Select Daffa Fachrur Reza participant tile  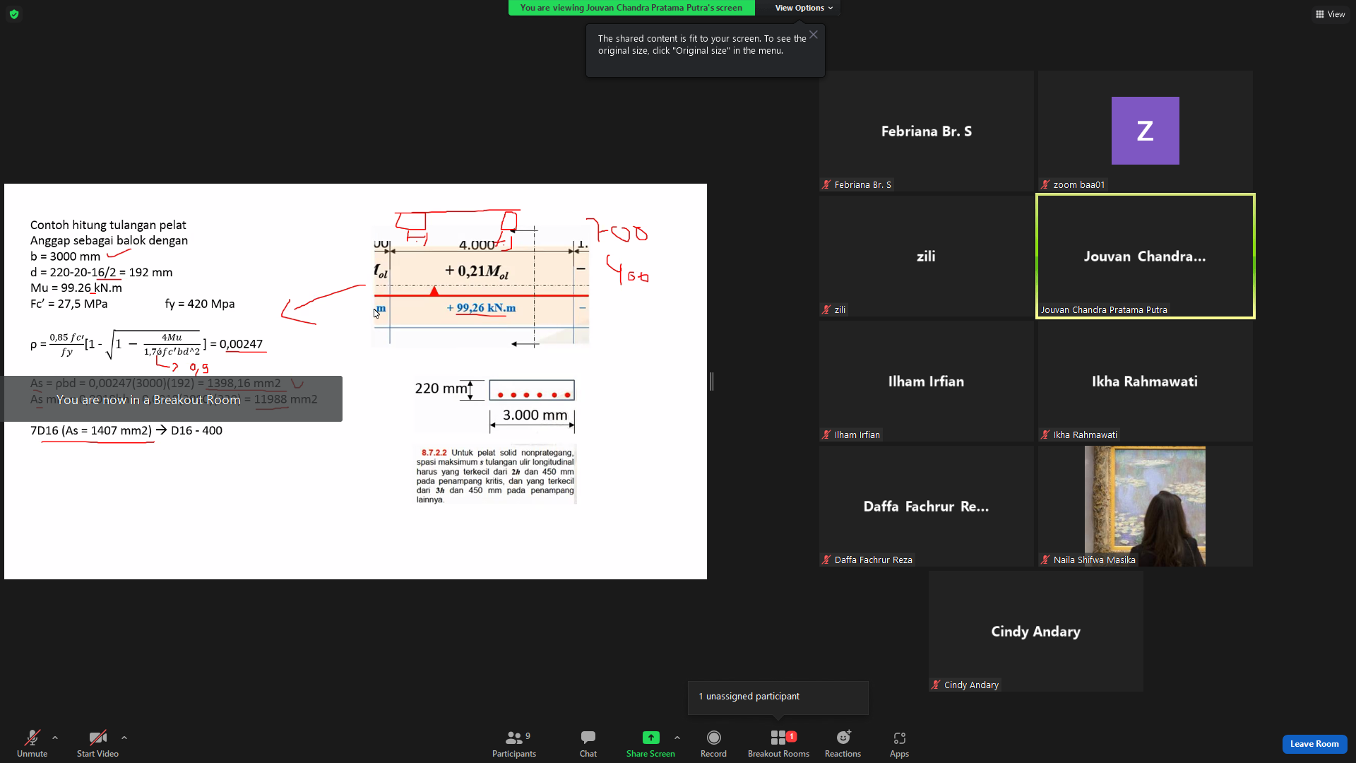[926, 506]
